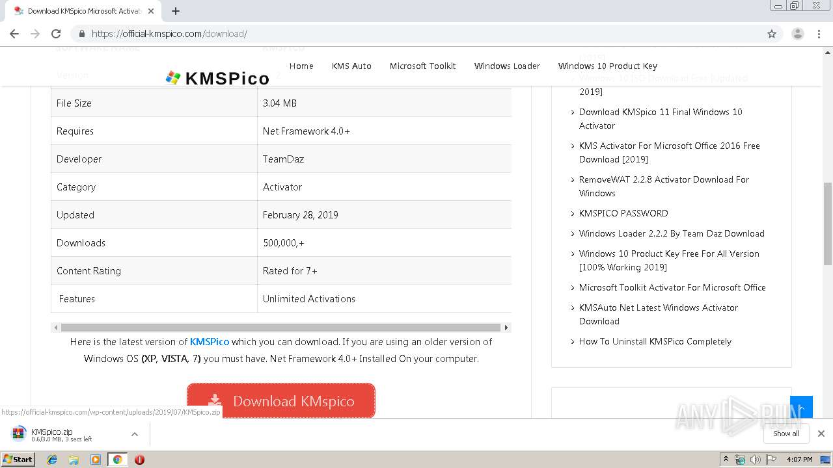
Task: Open RemoveWAT 2.2.8 Activator link
Action: pyautogui.click(x=664, y=186)
